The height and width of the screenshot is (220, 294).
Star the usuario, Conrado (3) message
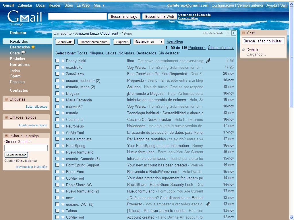63,158
